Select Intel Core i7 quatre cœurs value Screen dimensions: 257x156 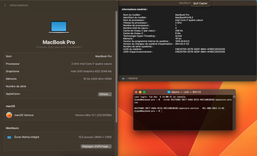189,20
